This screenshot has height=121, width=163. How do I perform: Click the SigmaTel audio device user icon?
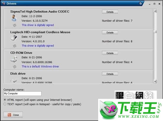coord(14,18)
